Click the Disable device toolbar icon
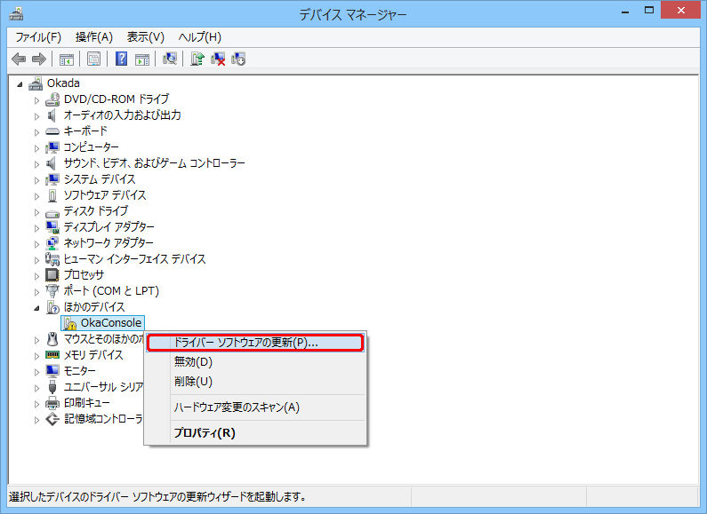Viewport: 707px width, 514px height. (x=238, y=59)
